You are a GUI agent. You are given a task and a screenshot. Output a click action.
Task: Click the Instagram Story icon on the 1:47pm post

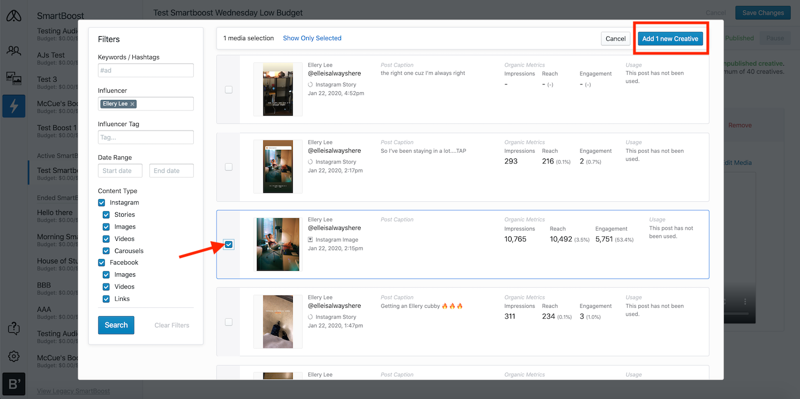pyautogui.click(x=310, y=317)
